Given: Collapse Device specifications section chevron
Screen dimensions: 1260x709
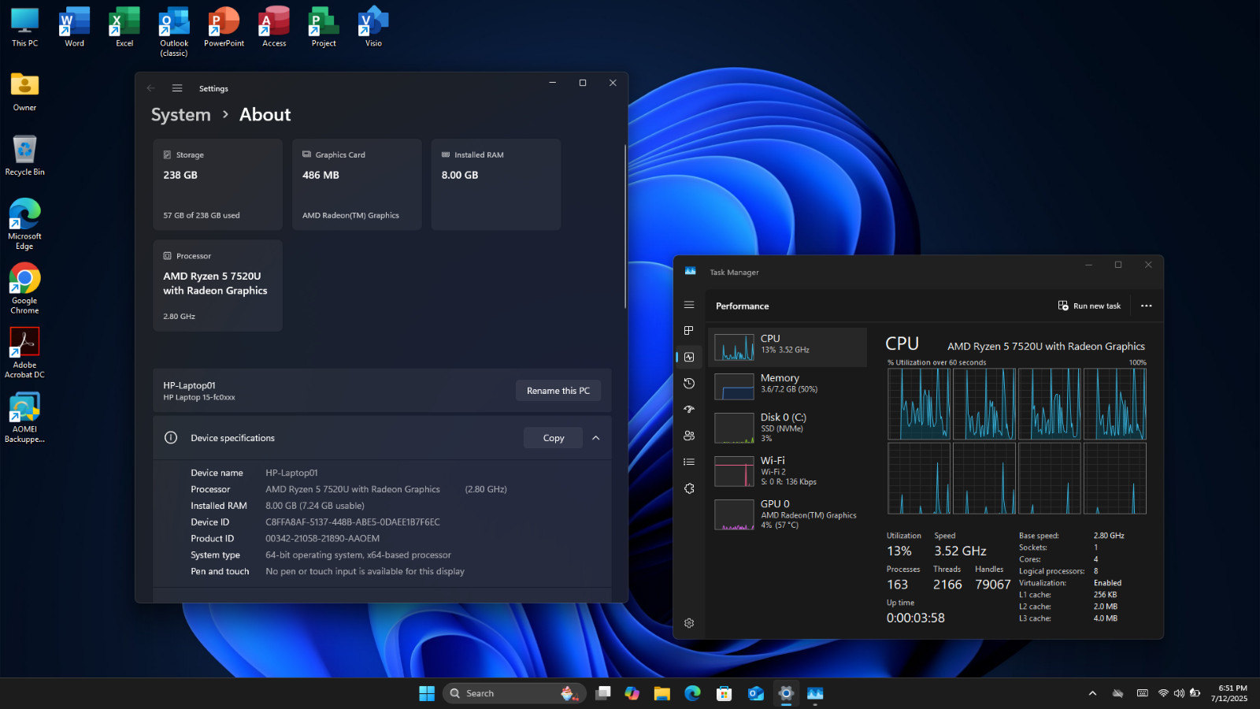Looking at the screenshot, I should [596, 438].
